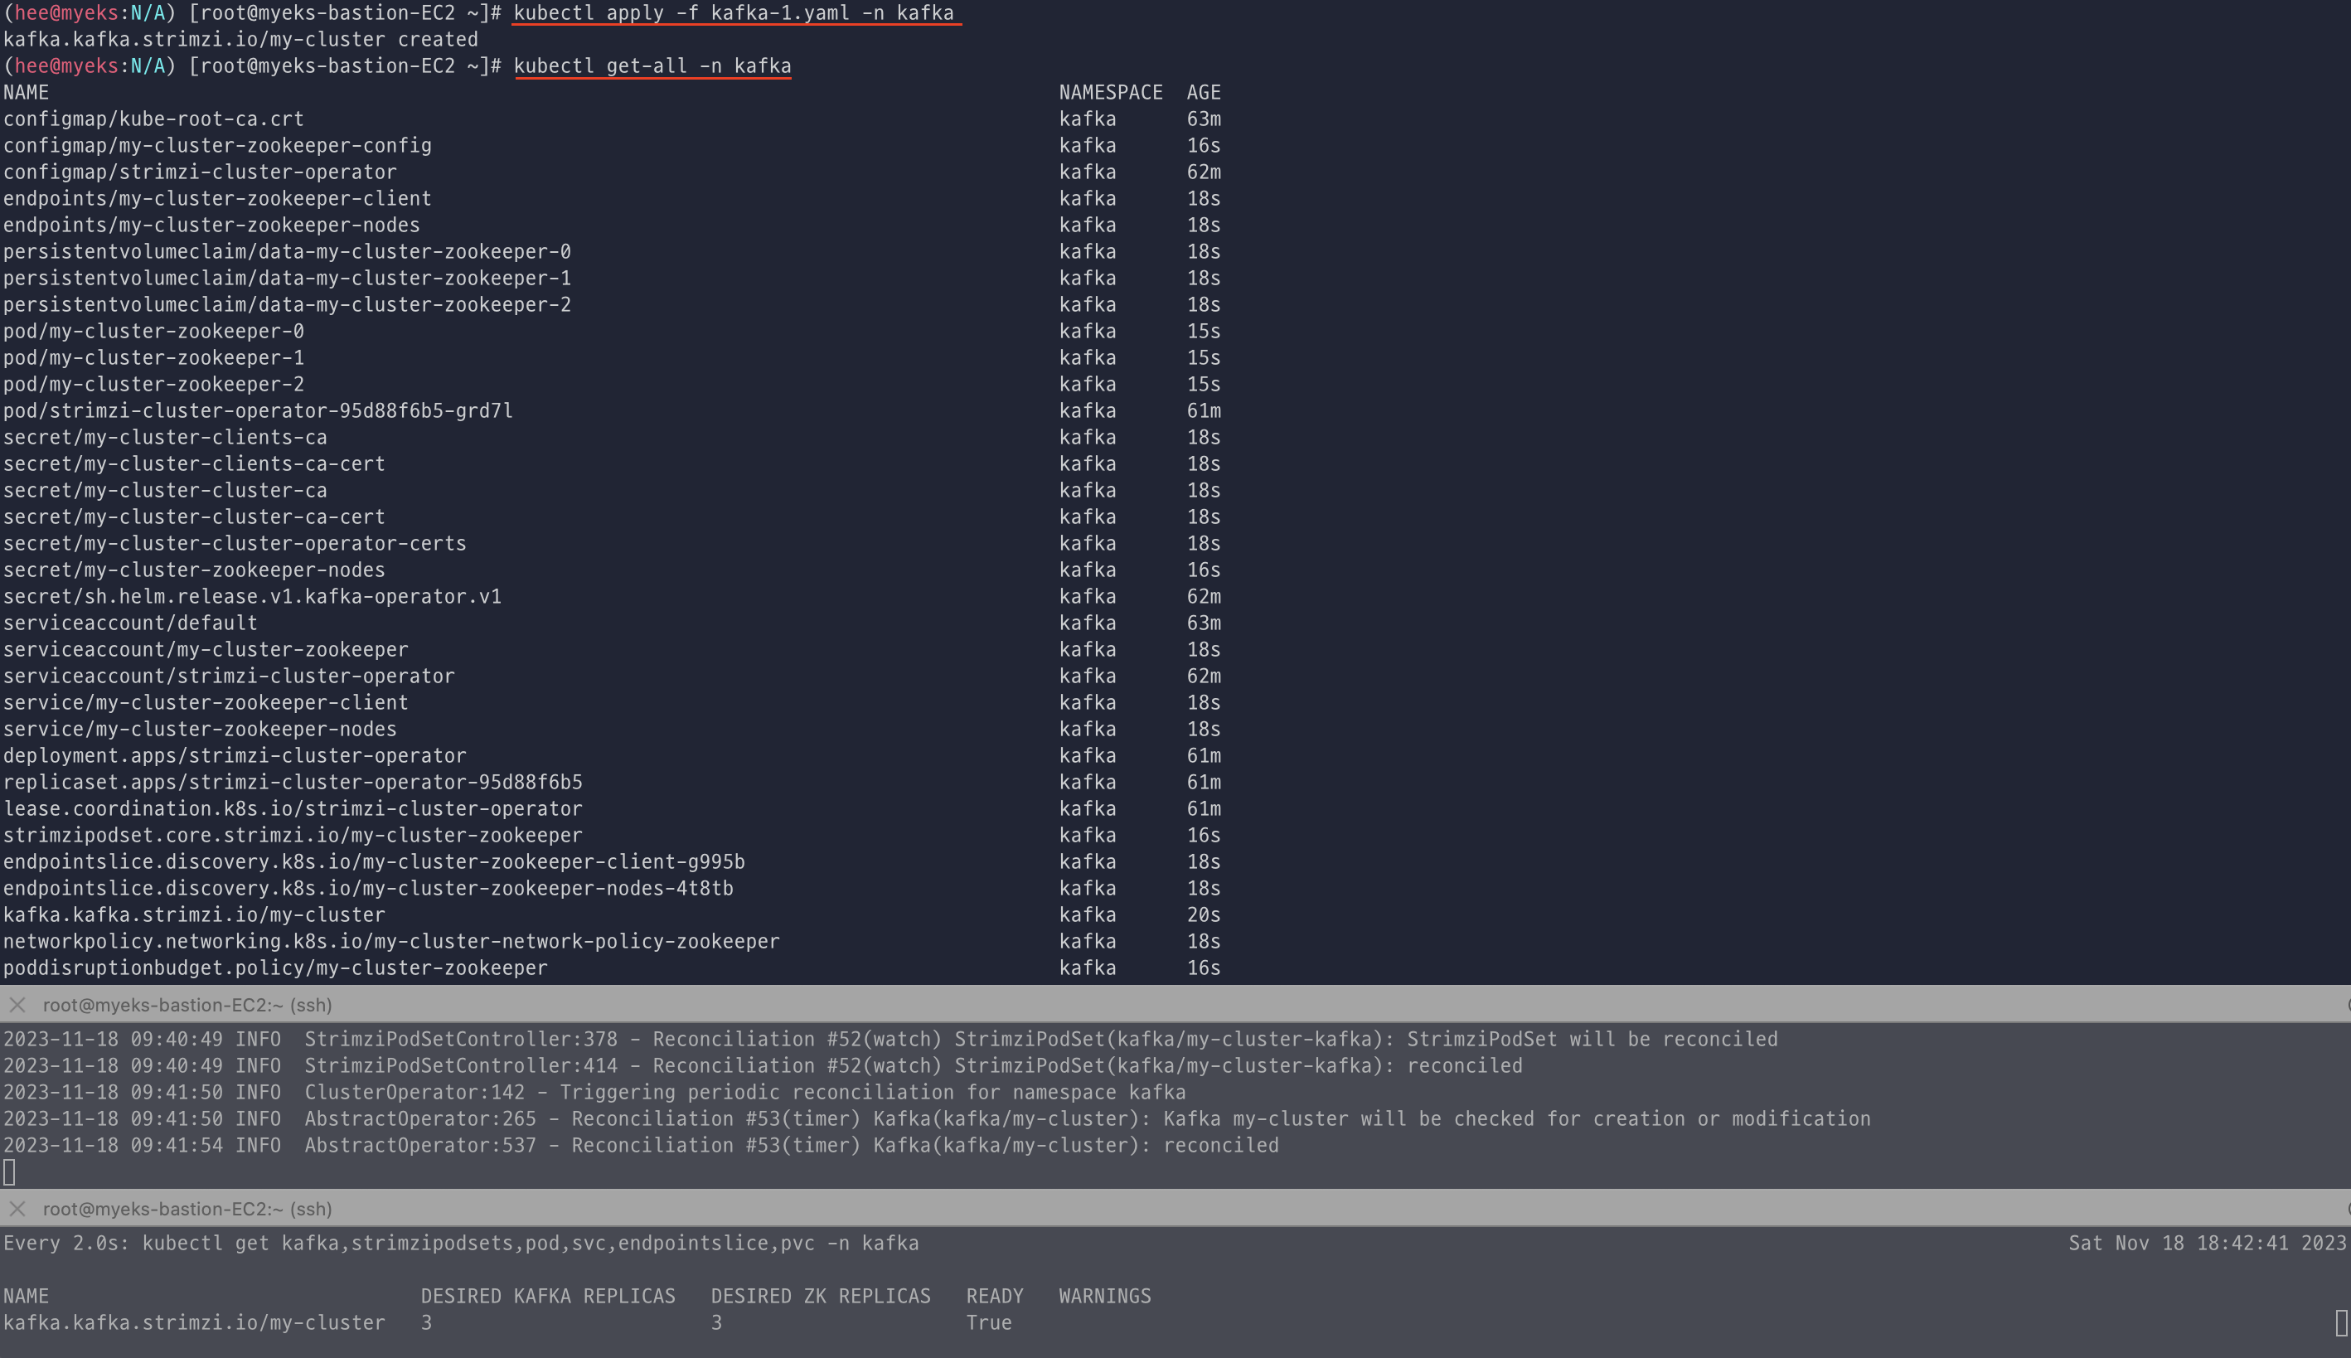
Task: Click the configmap/kube-root-ca.crt line
Action: pyautogui.click(x=153, y=119)
